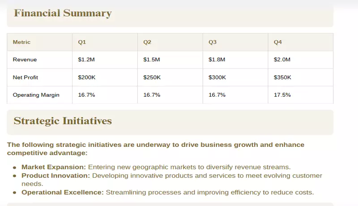Select the Q1 column header
This screenshot has width=358, height=206.
(x=82, y=42)
